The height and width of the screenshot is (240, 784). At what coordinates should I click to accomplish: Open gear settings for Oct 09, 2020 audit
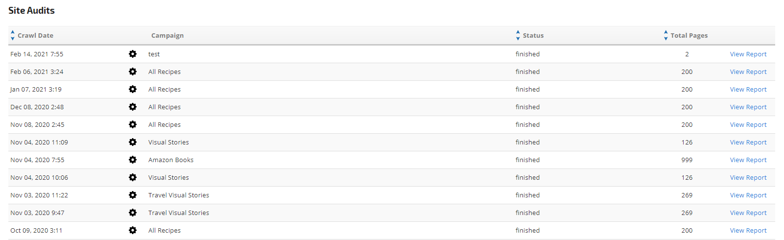pos(133,230)
